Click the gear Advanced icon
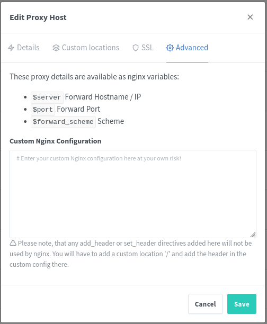Screen dimensions: 267x324 [170, 48]
